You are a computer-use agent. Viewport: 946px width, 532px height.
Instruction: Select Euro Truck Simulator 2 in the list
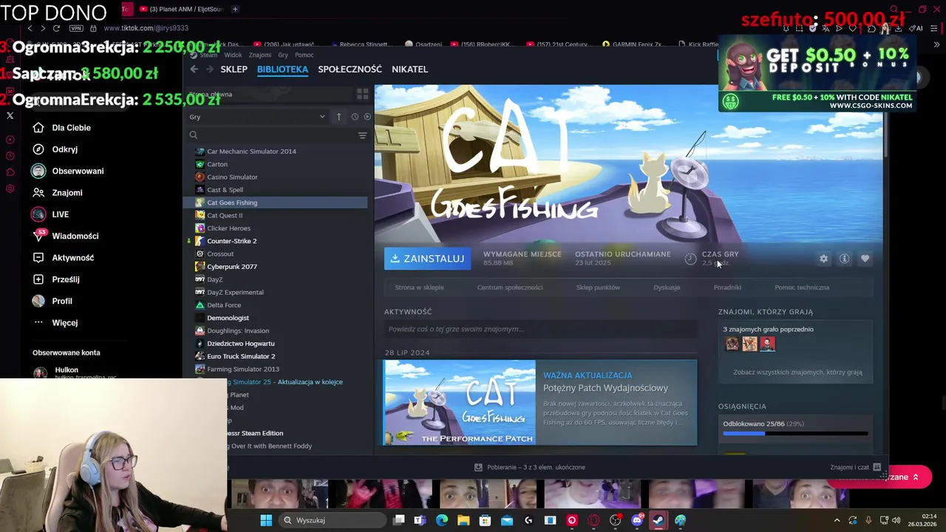click(x=241, y=356)
